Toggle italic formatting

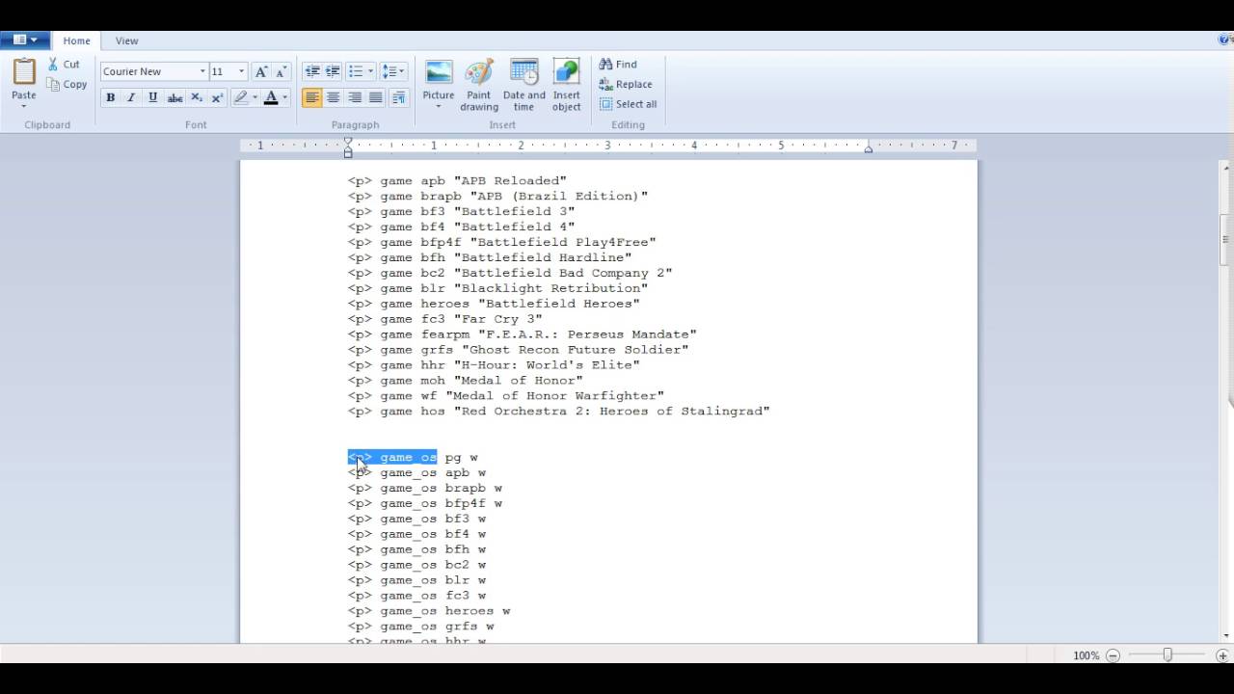point(131,97)
